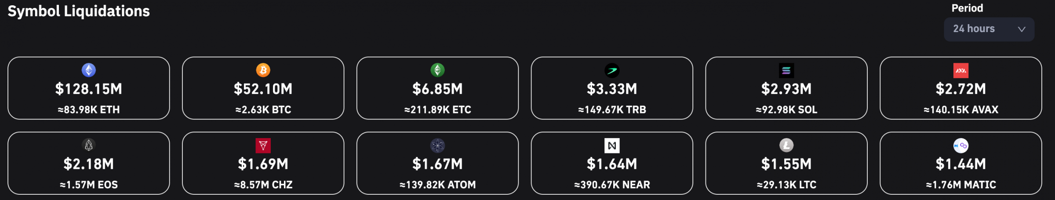Click the green Ethereum Classic icon
The width and height of the screenshot is (1055, 200).
[437, 70]
